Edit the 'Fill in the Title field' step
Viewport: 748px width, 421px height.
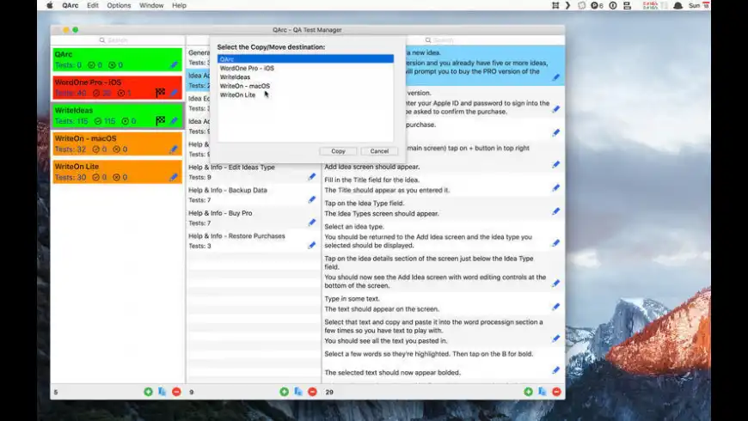[x=556, y=188]
